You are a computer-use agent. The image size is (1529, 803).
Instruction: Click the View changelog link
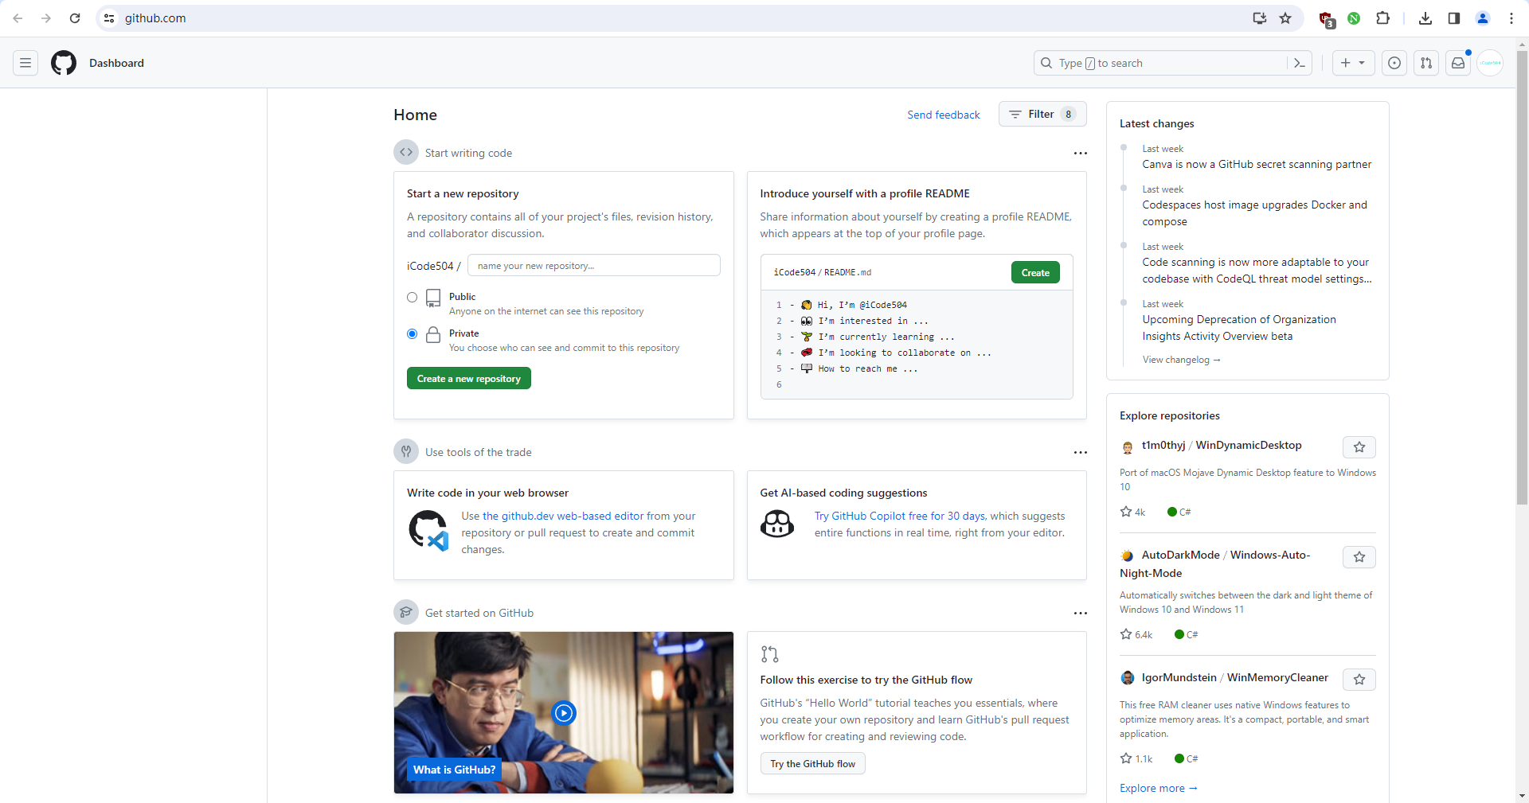(x=1181, y=360)
